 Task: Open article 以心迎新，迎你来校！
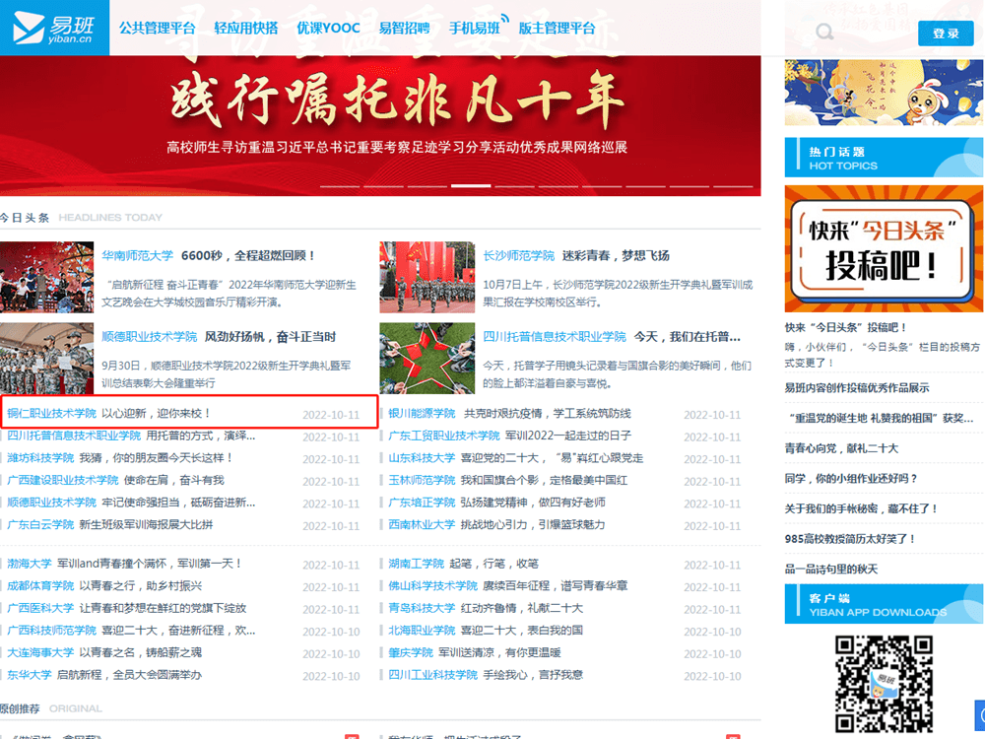[x=156, y=414]
